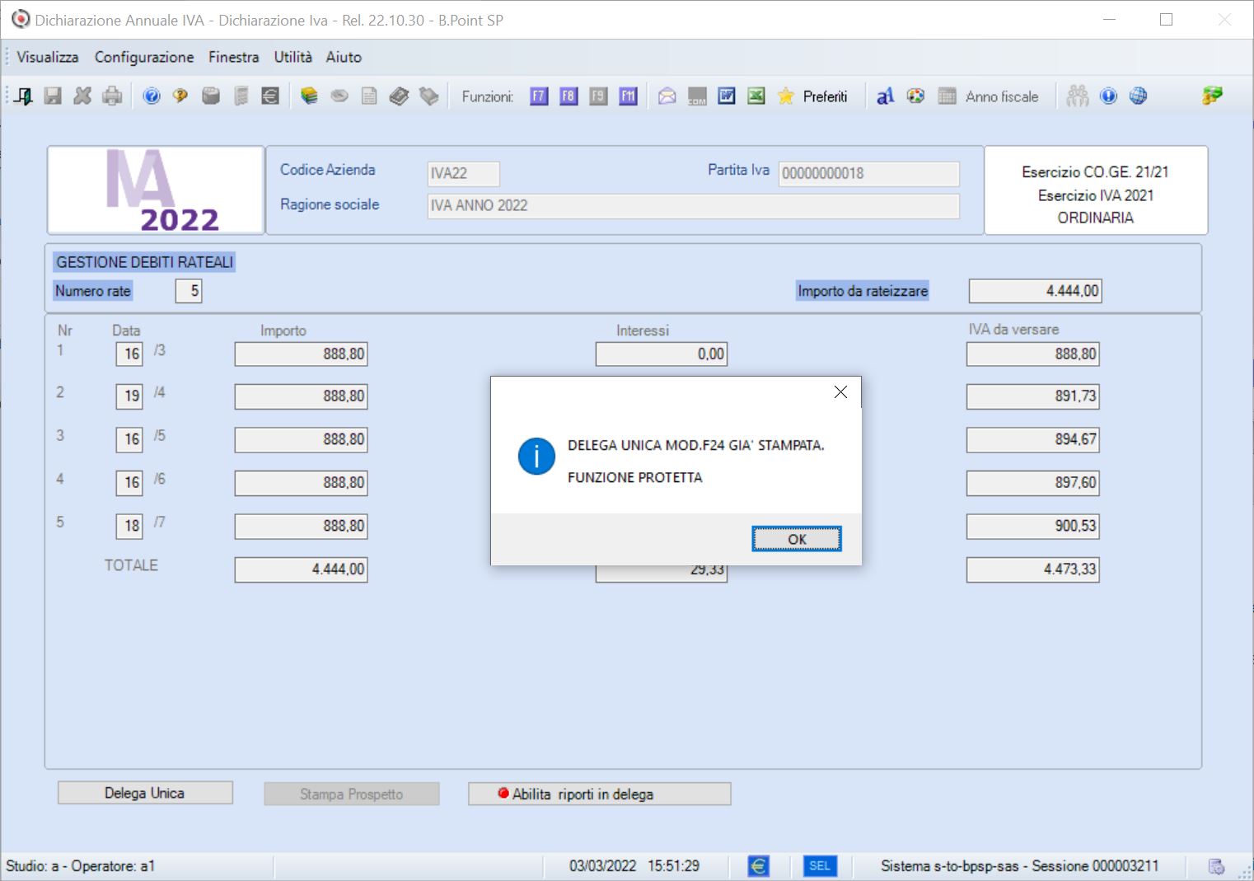Open the Utilità menu
Viewport: 1254px width, 881px height.
tap(293, 57)
